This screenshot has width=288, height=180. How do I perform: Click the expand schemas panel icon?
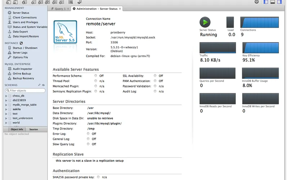(x=39, y=85)
